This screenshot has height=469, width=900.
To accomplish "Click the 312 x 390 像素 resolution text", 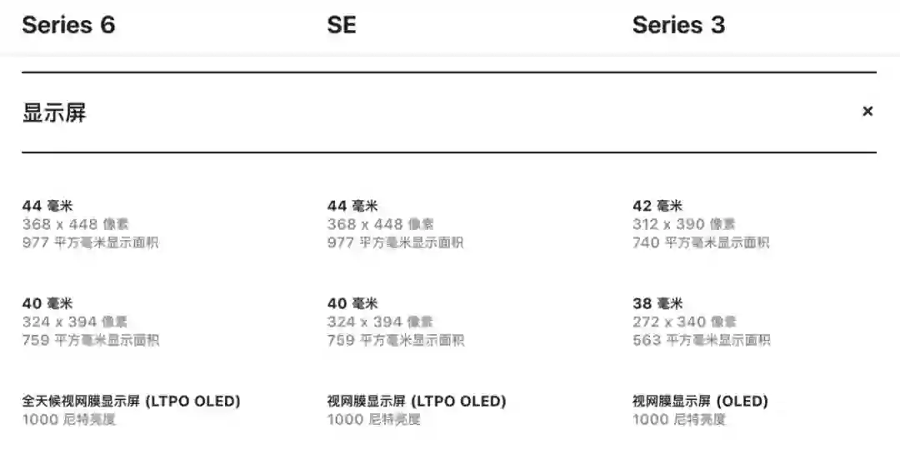I will click(684, 224).
